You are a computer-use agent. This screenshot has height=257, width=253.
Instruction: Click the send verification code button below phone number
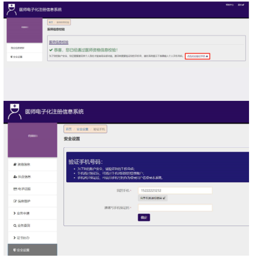coord(153,198)
